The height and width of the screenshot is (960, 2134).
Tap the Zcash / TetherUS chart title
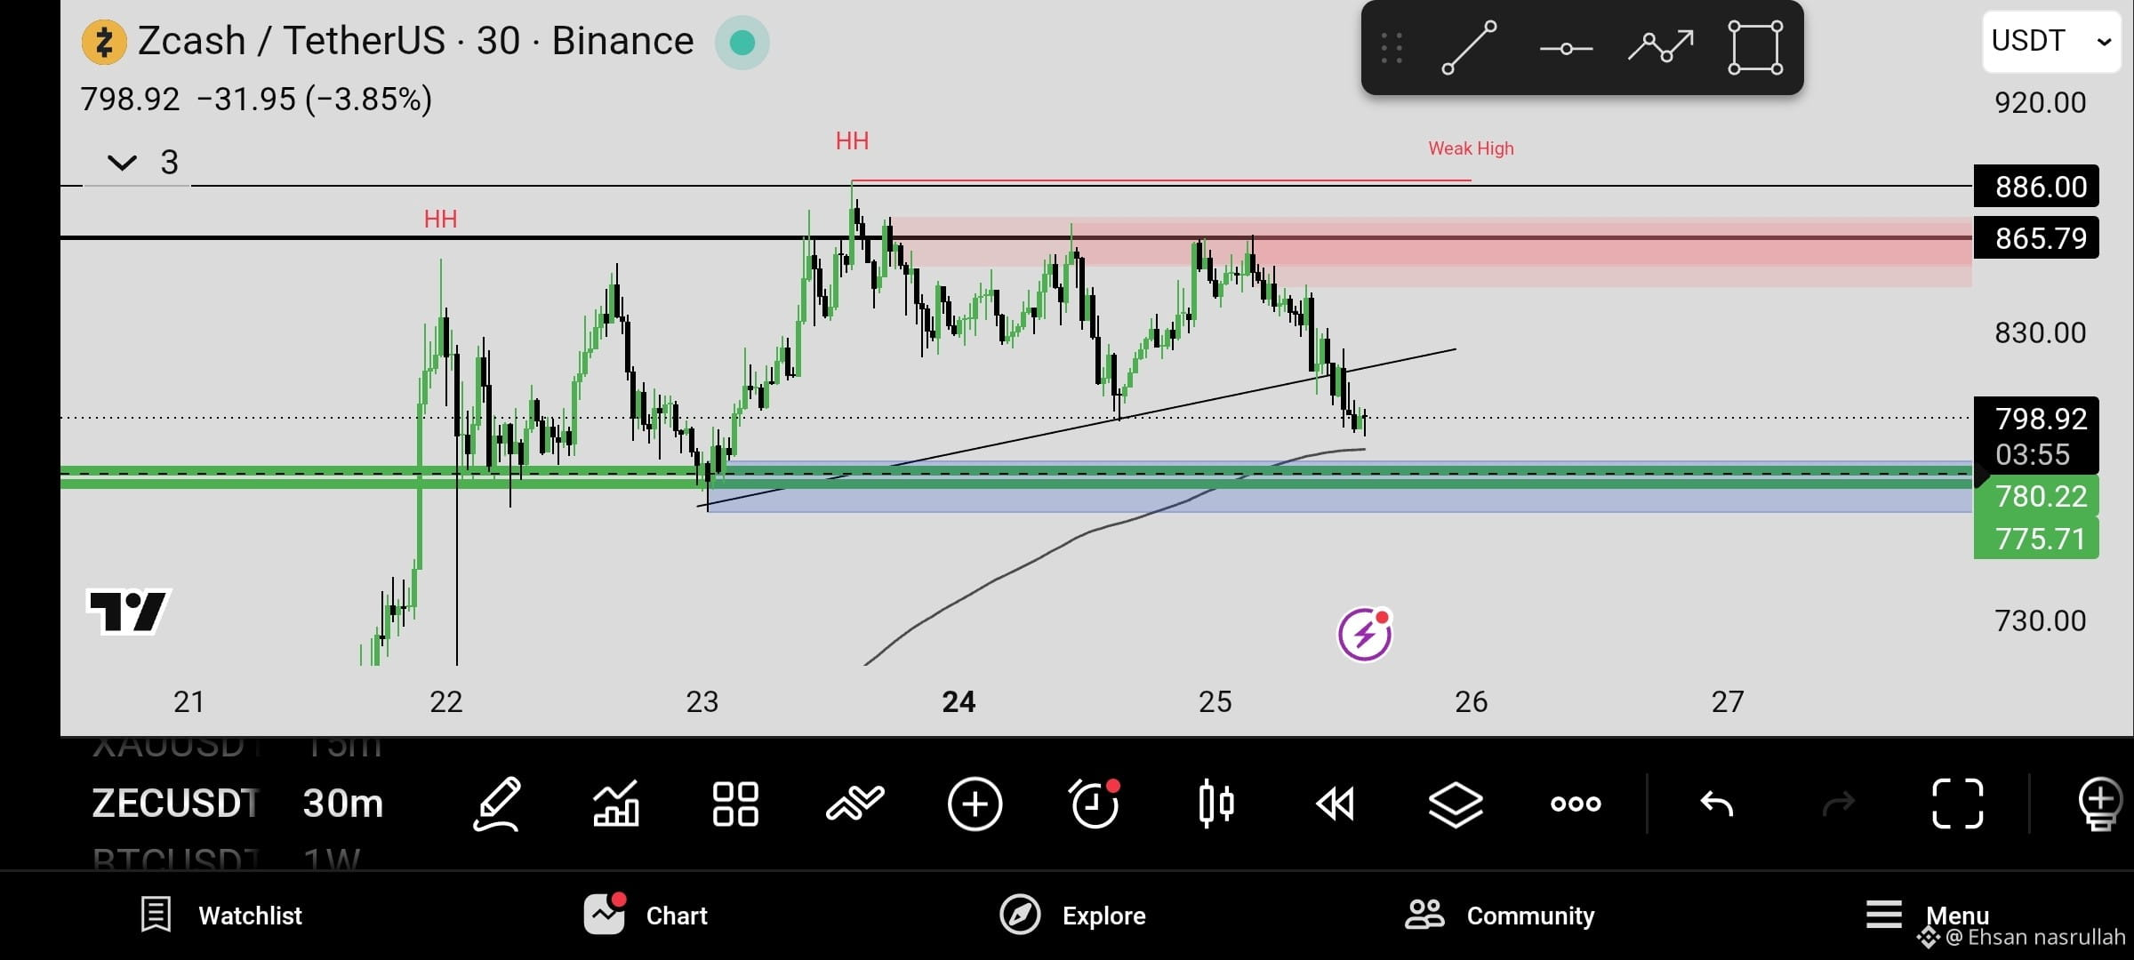(415, 41)
